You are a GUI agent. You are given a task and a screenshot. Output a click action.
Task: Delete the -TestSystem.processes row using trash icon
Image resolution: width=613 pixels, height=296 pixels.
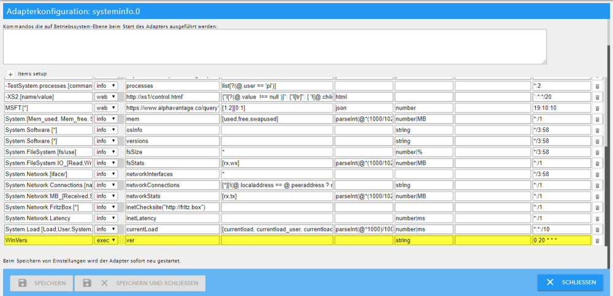point(598,86)
